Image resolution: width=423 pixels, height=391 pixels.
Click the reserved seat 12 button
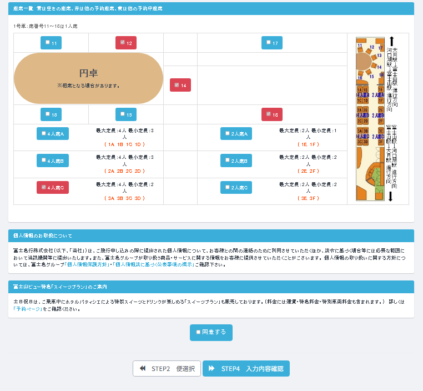tap(126, 43)
